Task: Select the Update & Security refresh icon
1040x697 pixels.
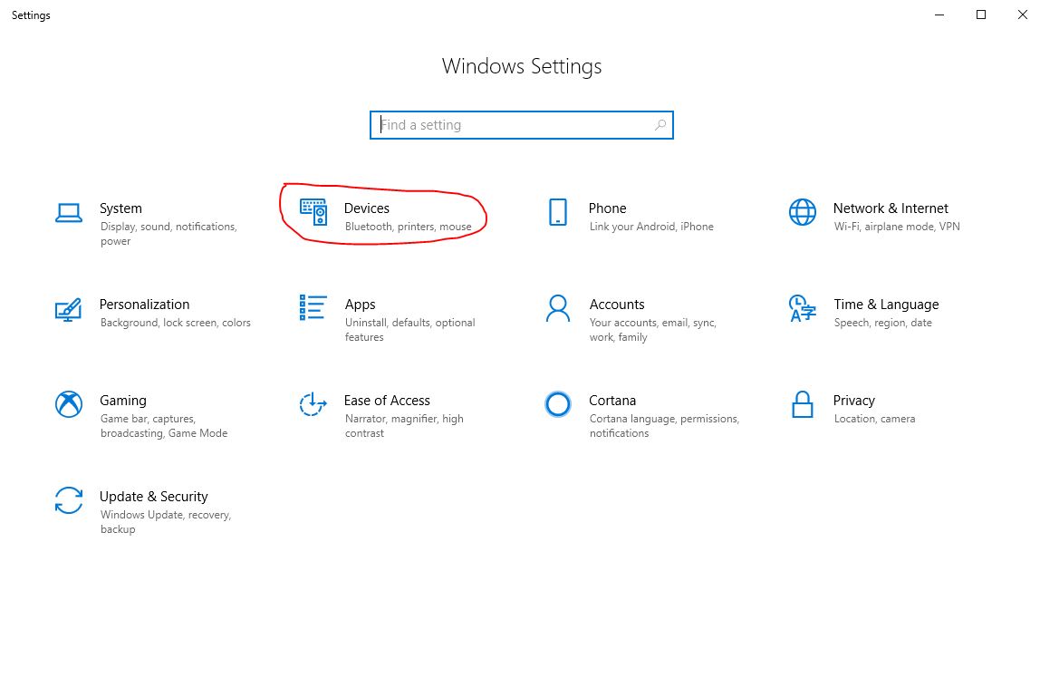Action: tap(69, 500)
